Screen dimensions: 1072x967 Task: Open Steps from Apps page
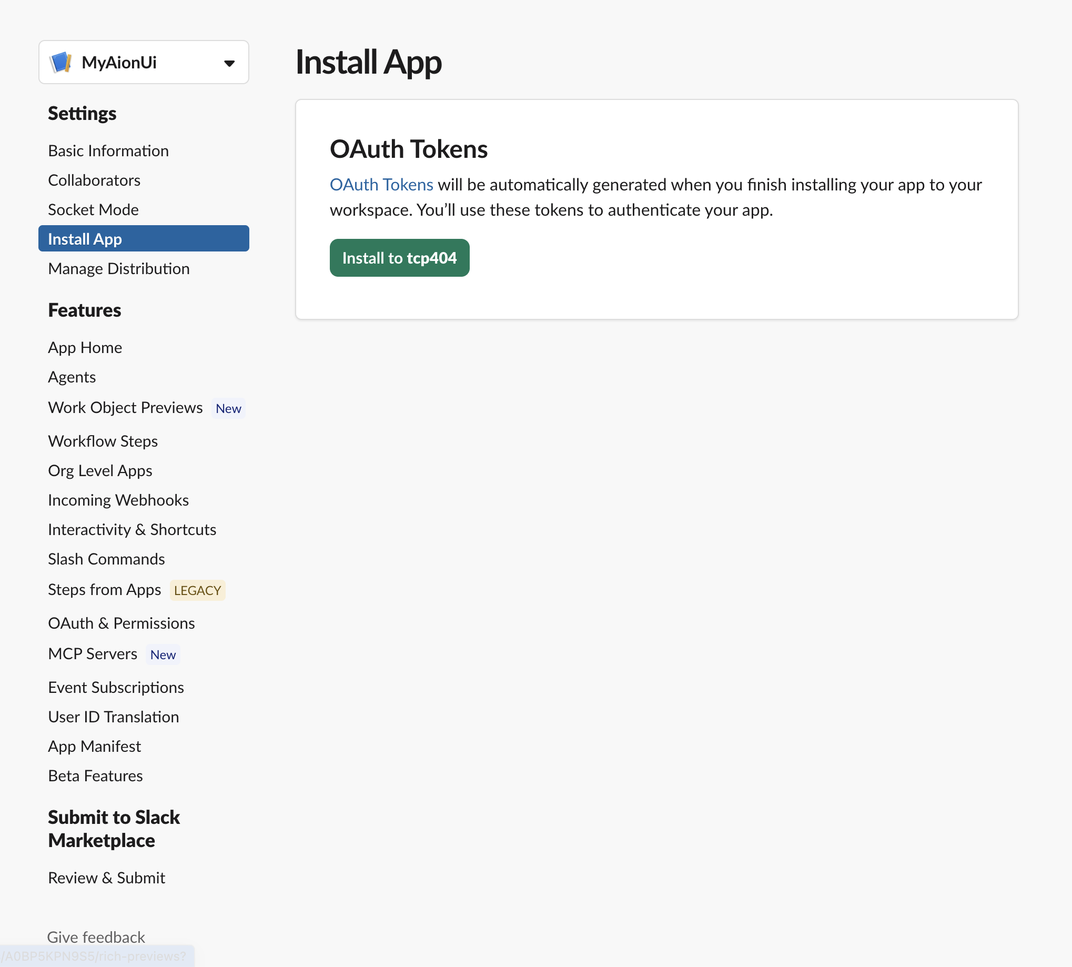pos(104,590)
